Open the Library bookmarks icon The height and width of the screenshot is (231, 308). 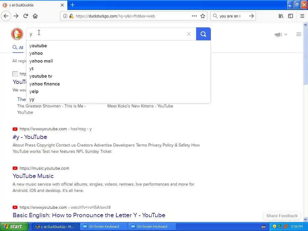point(281,16)
